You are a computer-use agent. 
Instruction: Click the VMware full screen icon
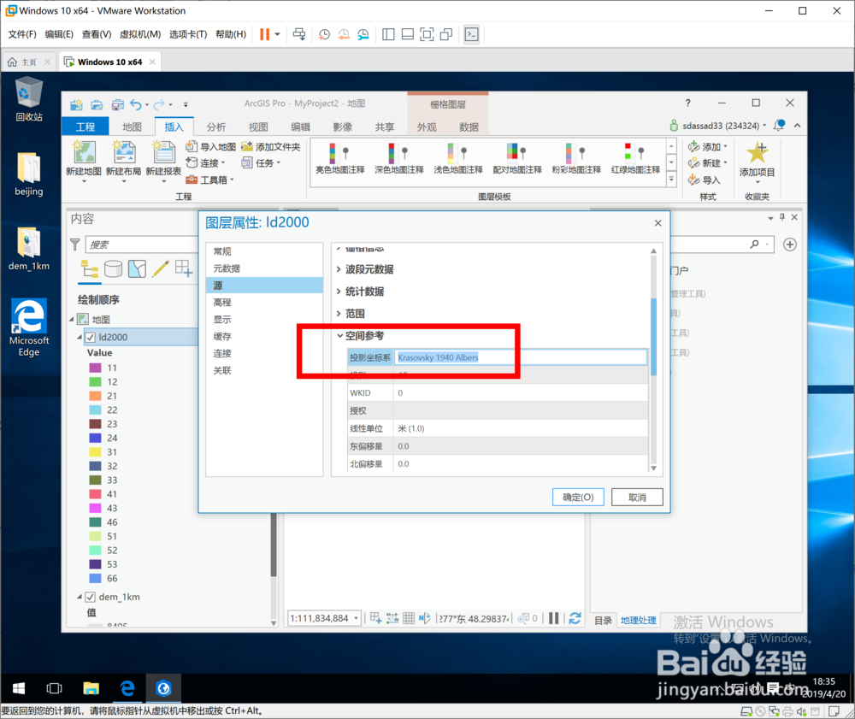click(427, 34)
